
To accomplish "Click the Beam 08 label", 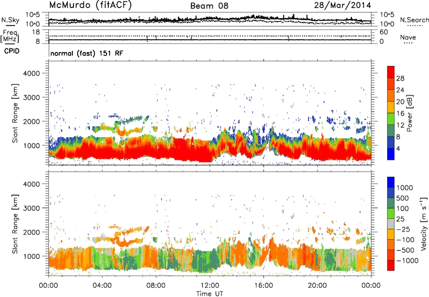I will [209, 6].
